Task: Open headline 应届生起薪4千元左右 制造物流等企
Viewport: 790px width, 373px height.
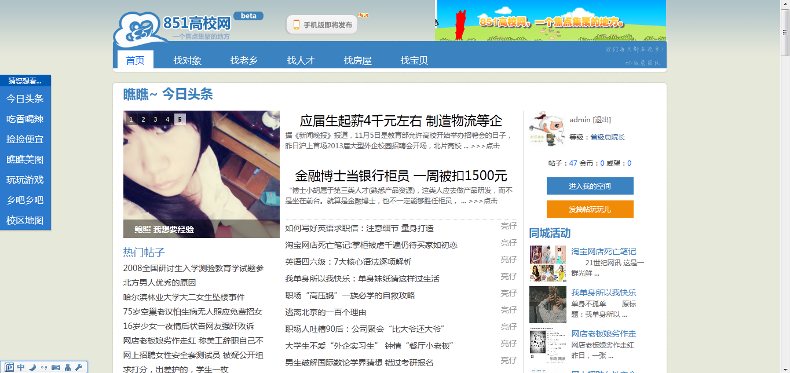Action: click(401, 121)
